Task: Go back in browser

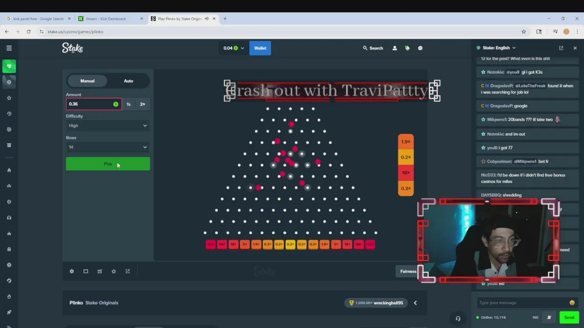Action: point(6,31)
